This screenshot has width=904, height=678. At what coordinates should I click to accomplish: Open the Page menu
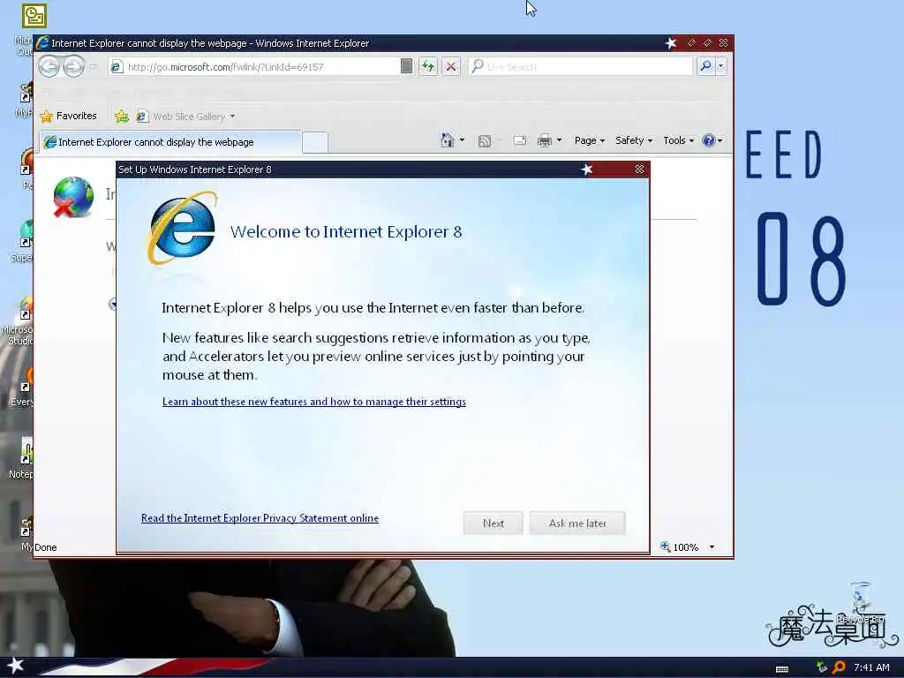point(589,140)
